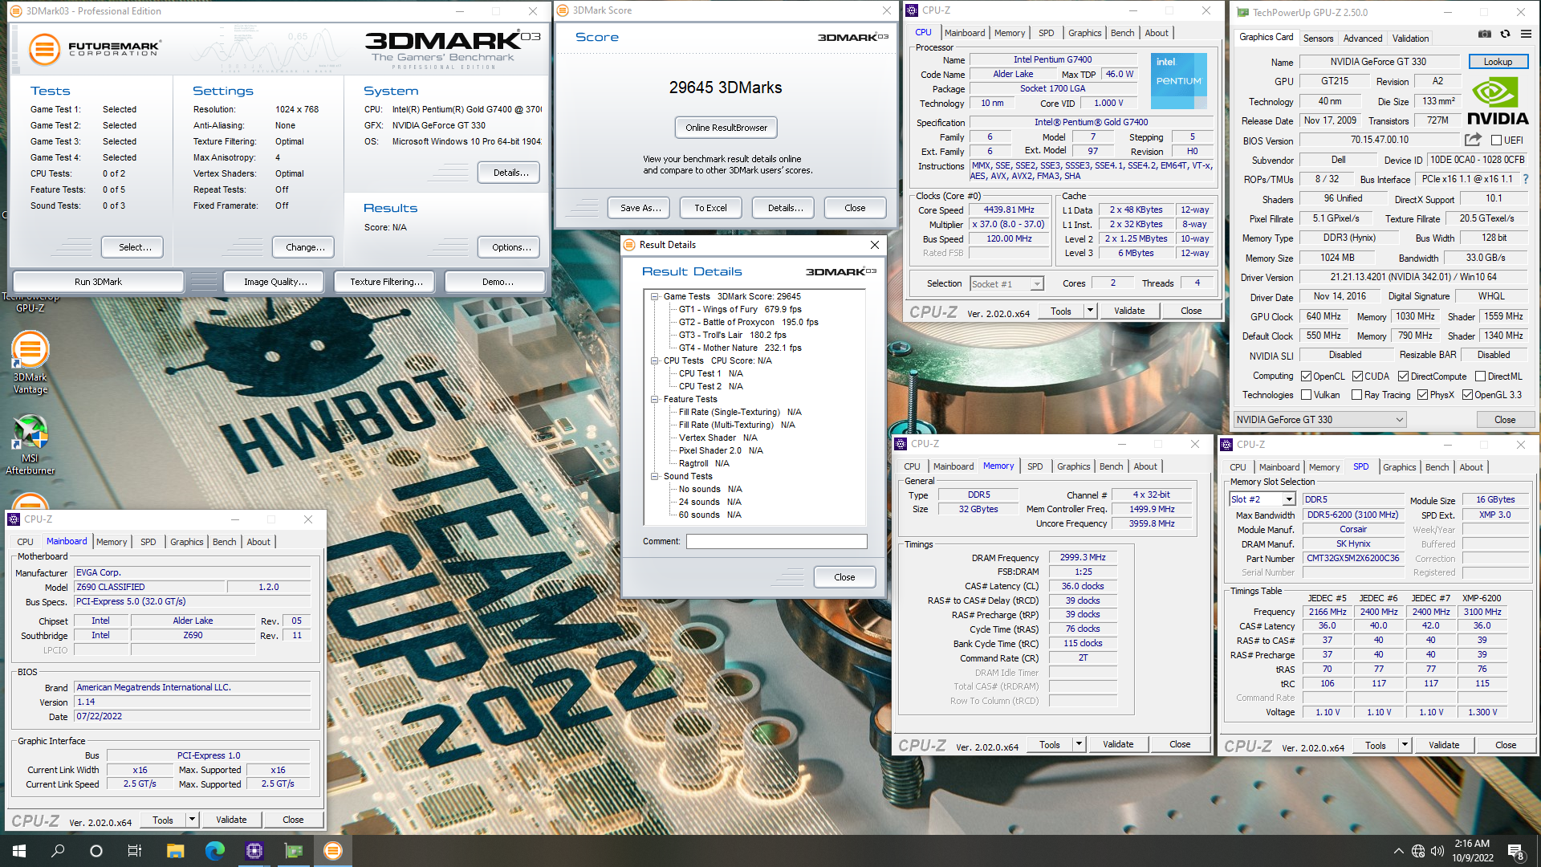
Task: Open the Validation tab in GPU-Z
Action: point(1410,38)
